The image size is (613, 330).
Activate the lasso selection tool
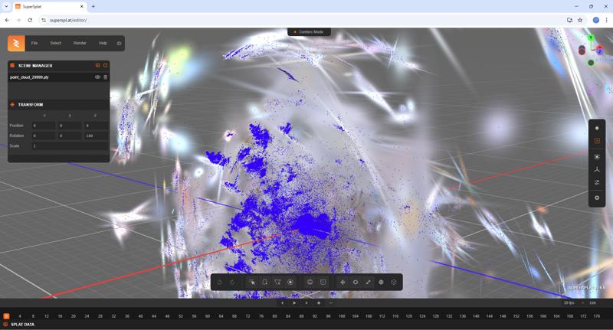point(264,283)
